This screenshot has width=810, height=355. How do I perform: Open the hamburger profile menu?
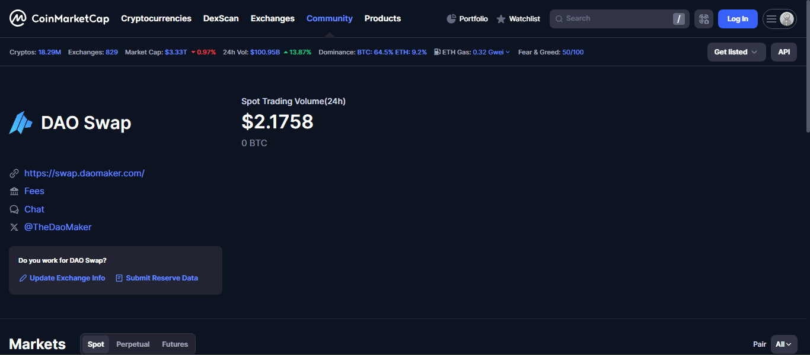pyautogui.click(x=780, y=19)
